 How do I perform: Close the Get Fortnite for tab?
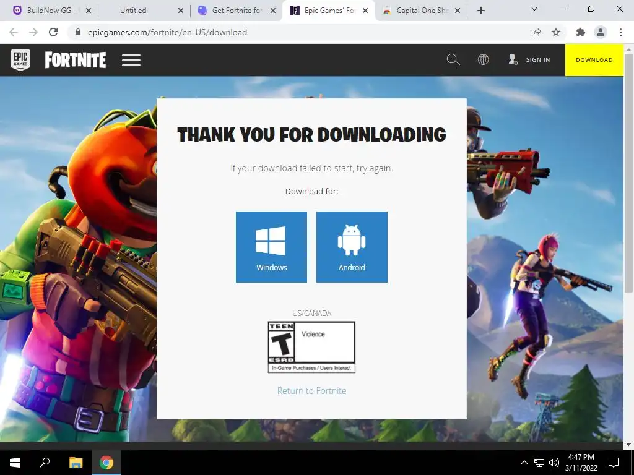click(273, 11)
